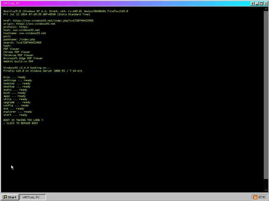Click the Windows93 v2.4.8 booting line

(x=27, y=68)
